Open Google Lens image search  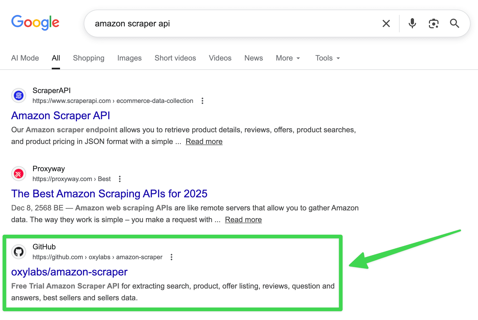click(433, 23)
